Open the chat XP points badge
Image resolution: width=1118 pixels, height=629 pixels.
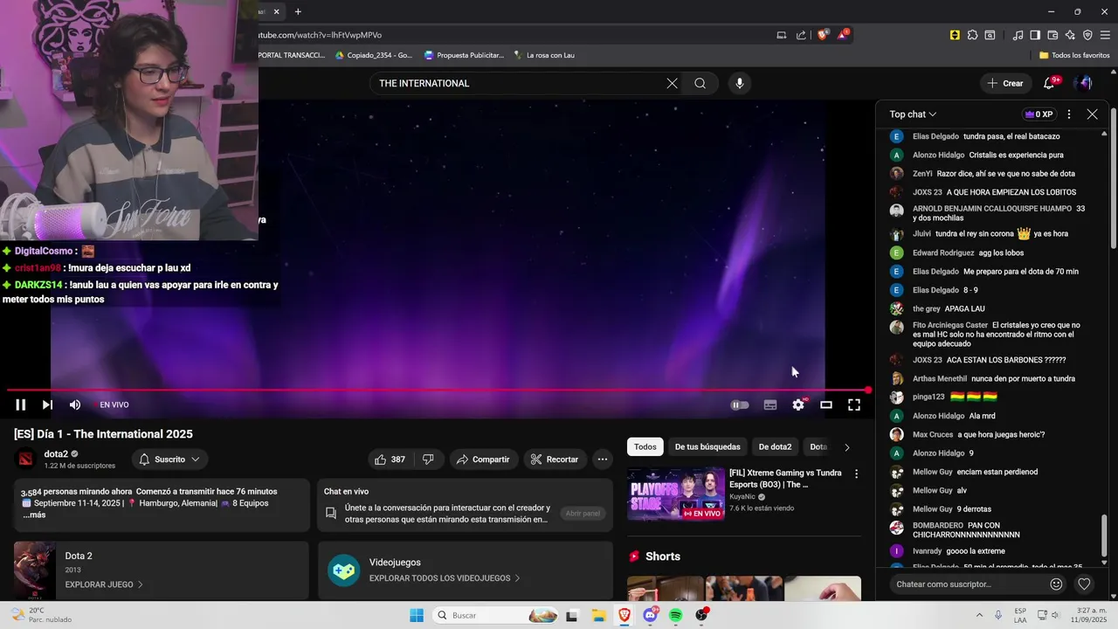1039,114
